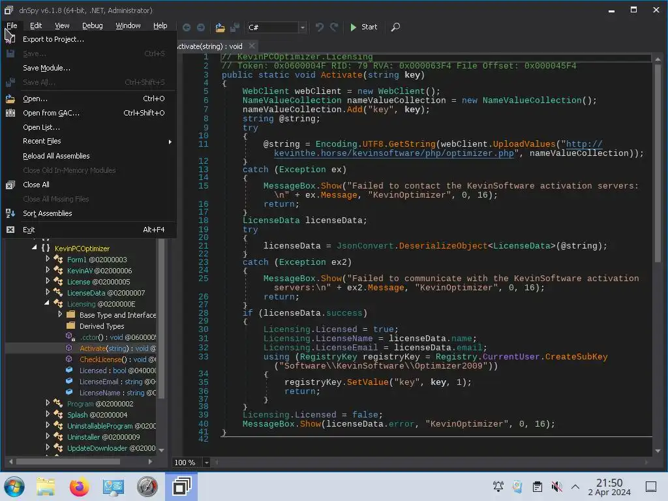Expand the Splash class node

click(x=47, y=414)
